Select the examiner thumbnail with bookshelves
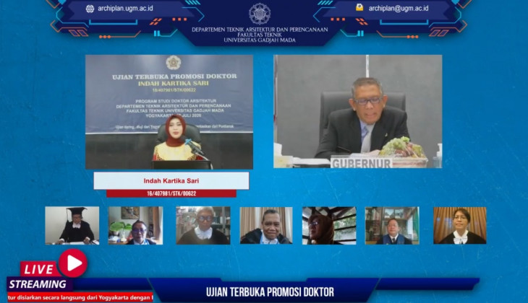Image resolution: width=528 pixels, height=303 pixels. click(x=392, y=225)
